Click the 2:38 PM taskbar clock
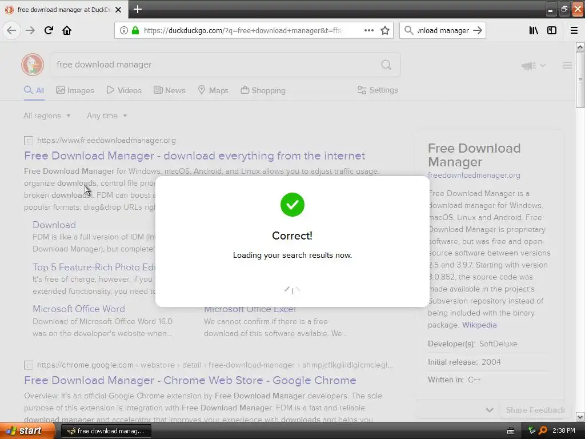Image resolution: width=585 pixels, height=439 pixels. pos(564,430)
